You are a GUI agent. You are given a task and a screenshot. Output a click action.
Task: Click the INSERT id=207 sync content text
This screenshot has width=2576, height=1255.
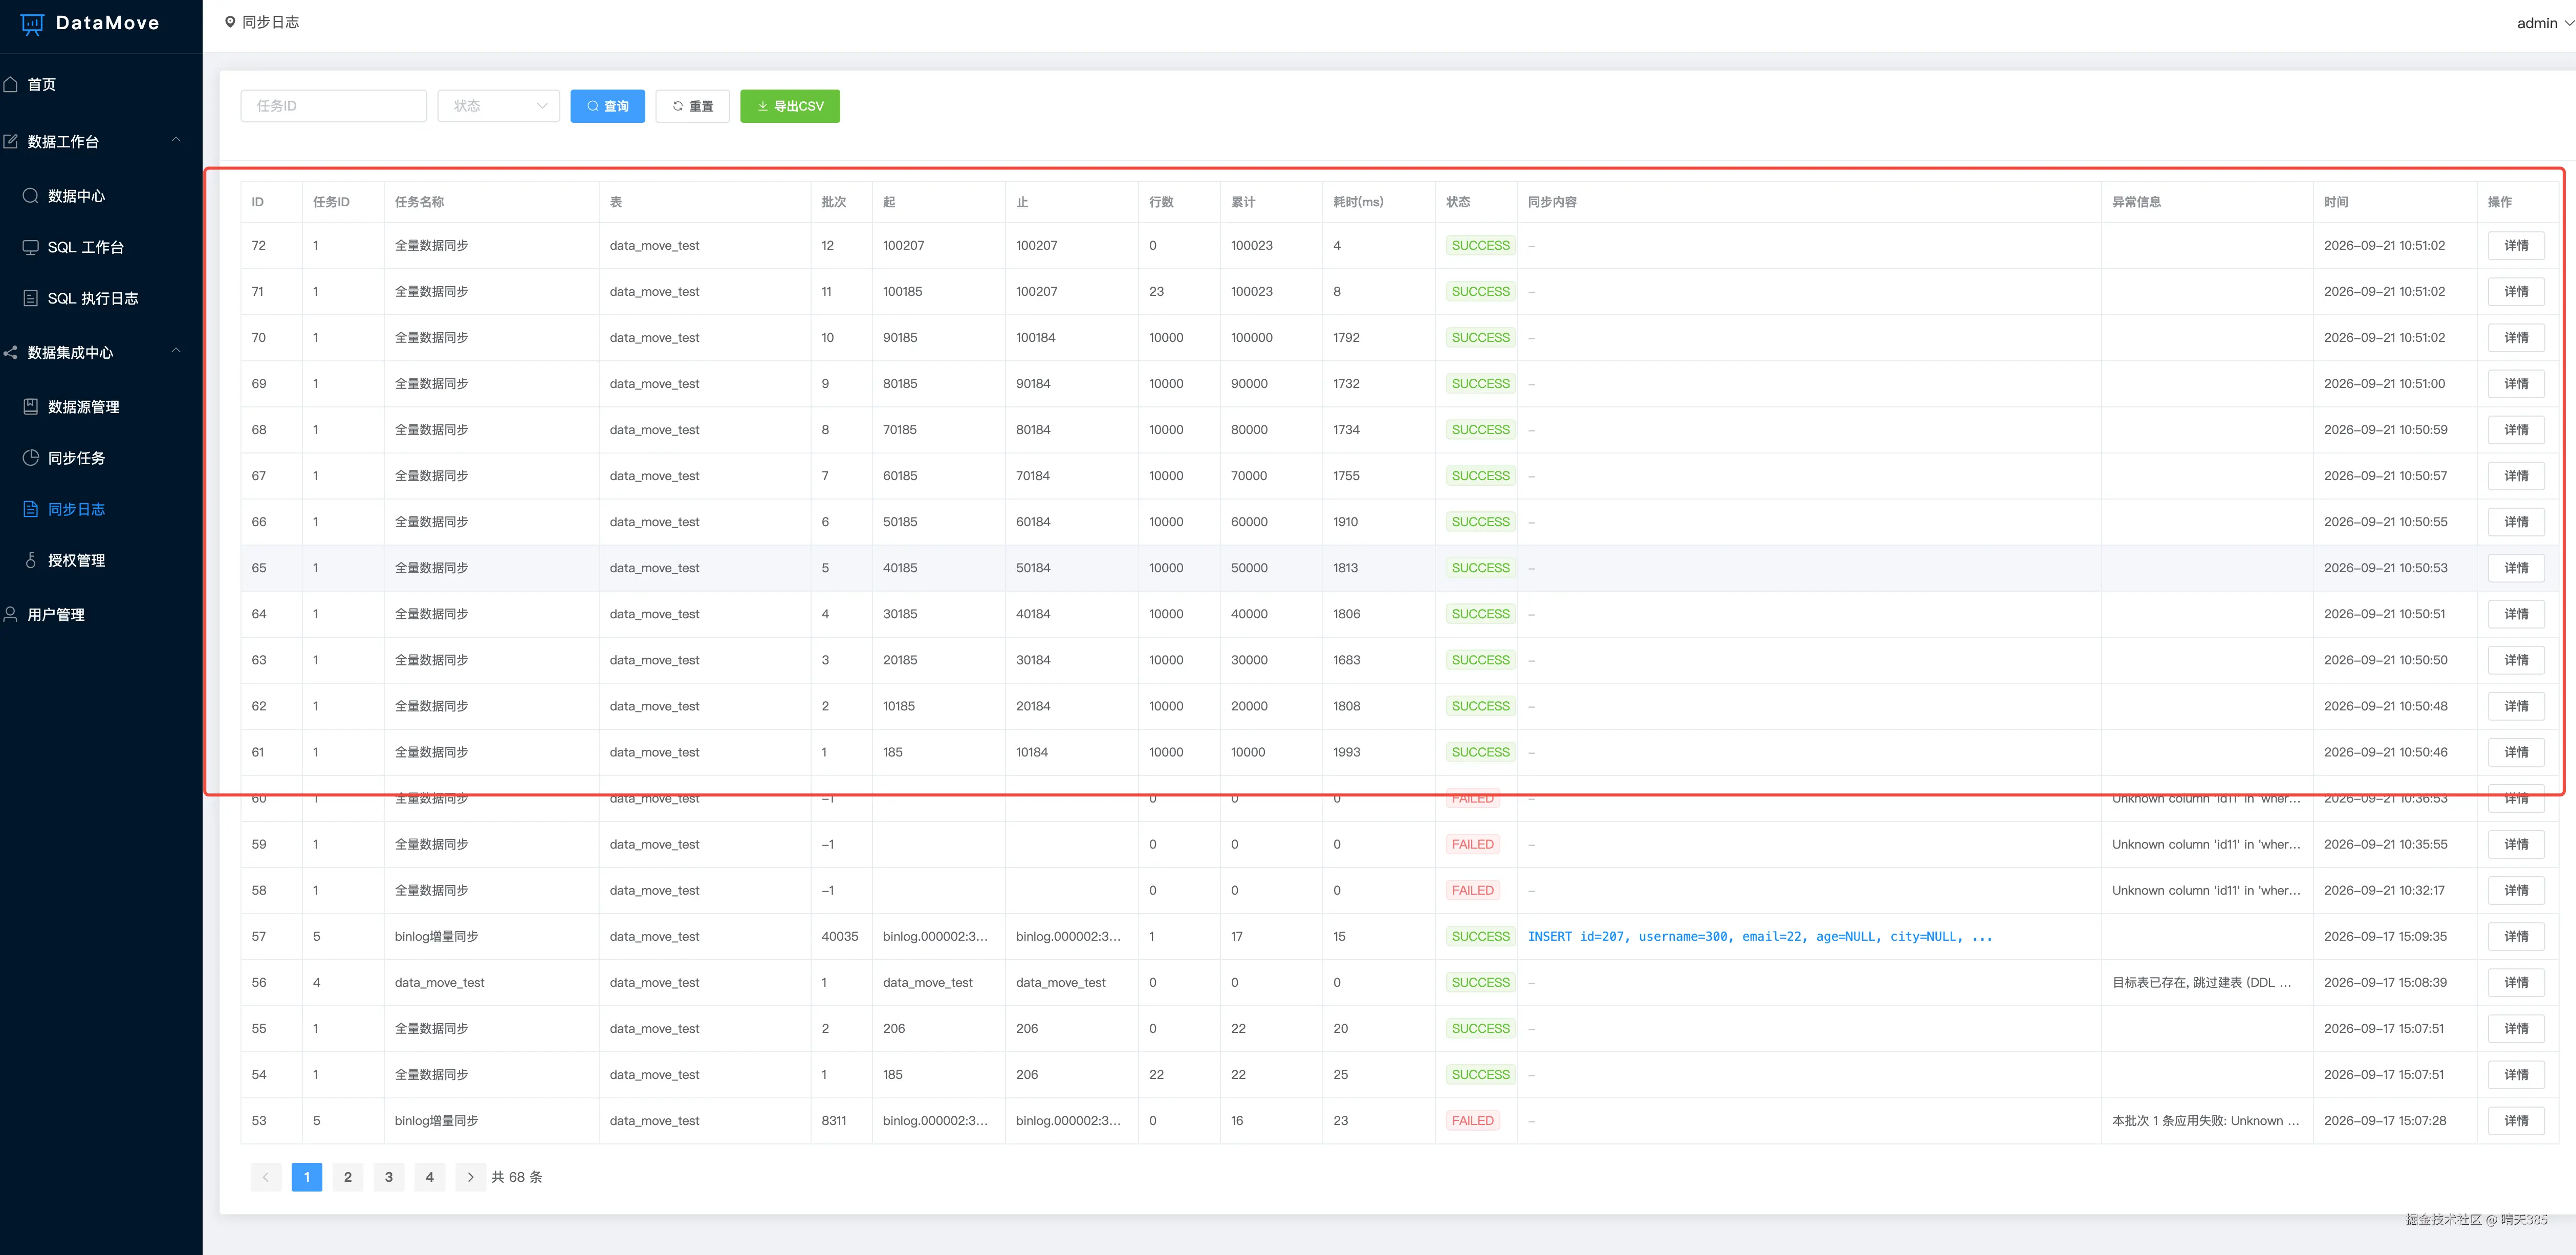(1760, 936)
